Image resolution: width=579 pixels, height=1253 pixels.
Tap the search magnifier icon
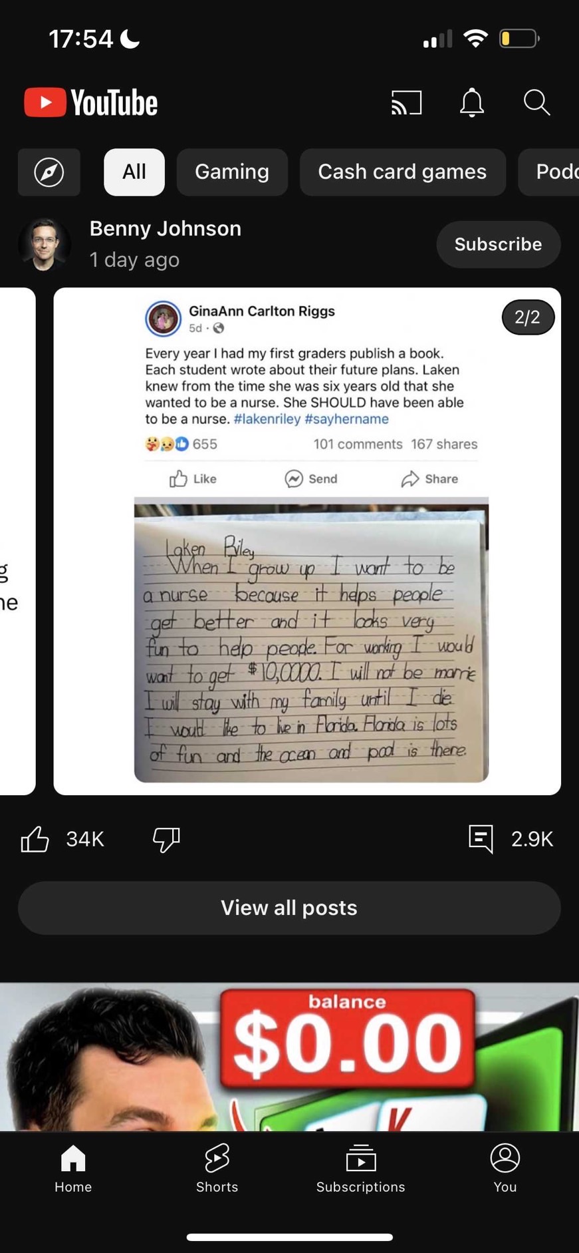(536, 103)
